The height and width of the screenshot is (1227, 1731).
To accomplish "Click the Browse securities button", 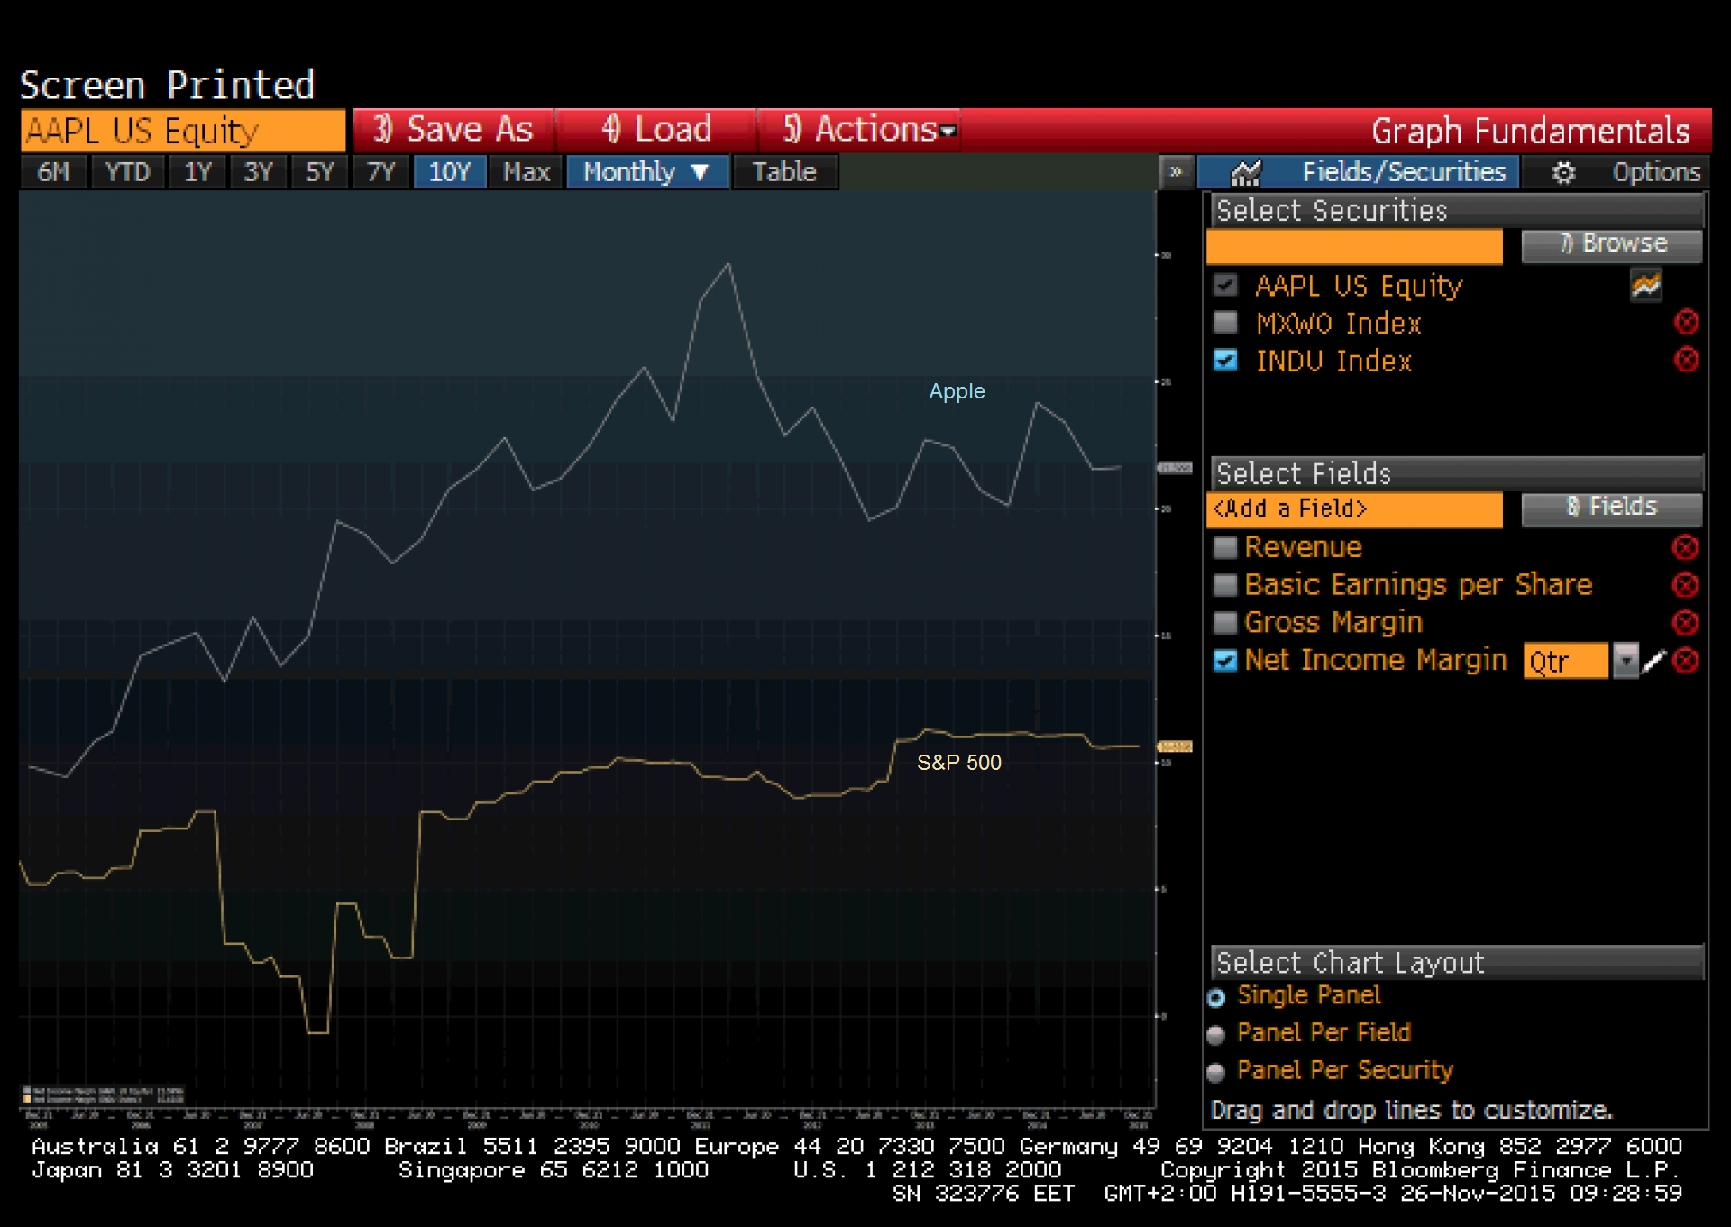I will [x=1612, y=244].
